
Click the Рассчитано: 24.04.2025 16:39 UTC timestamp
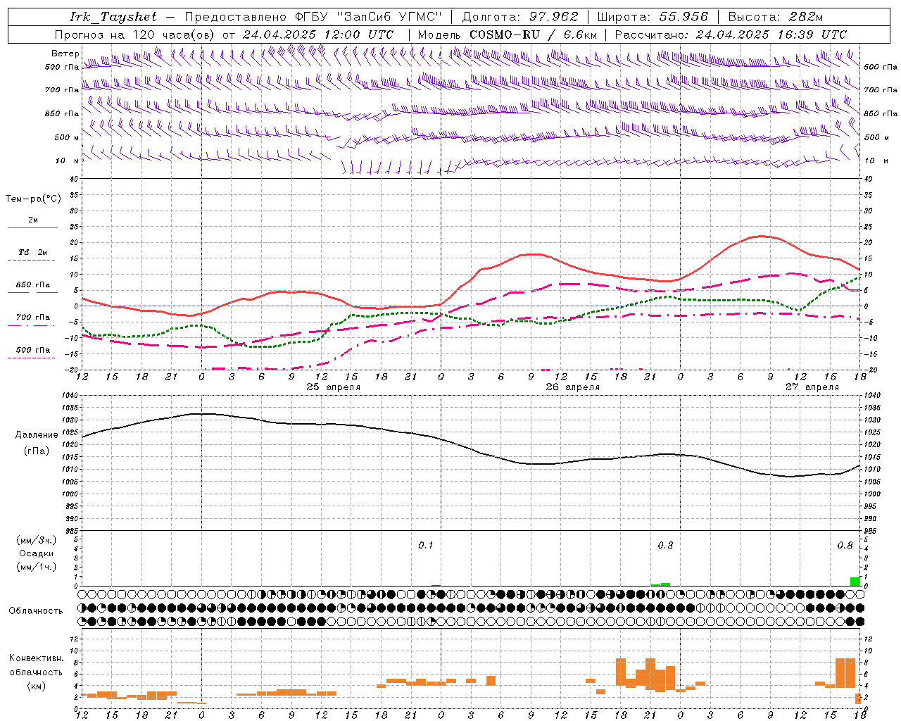point(731,35)
